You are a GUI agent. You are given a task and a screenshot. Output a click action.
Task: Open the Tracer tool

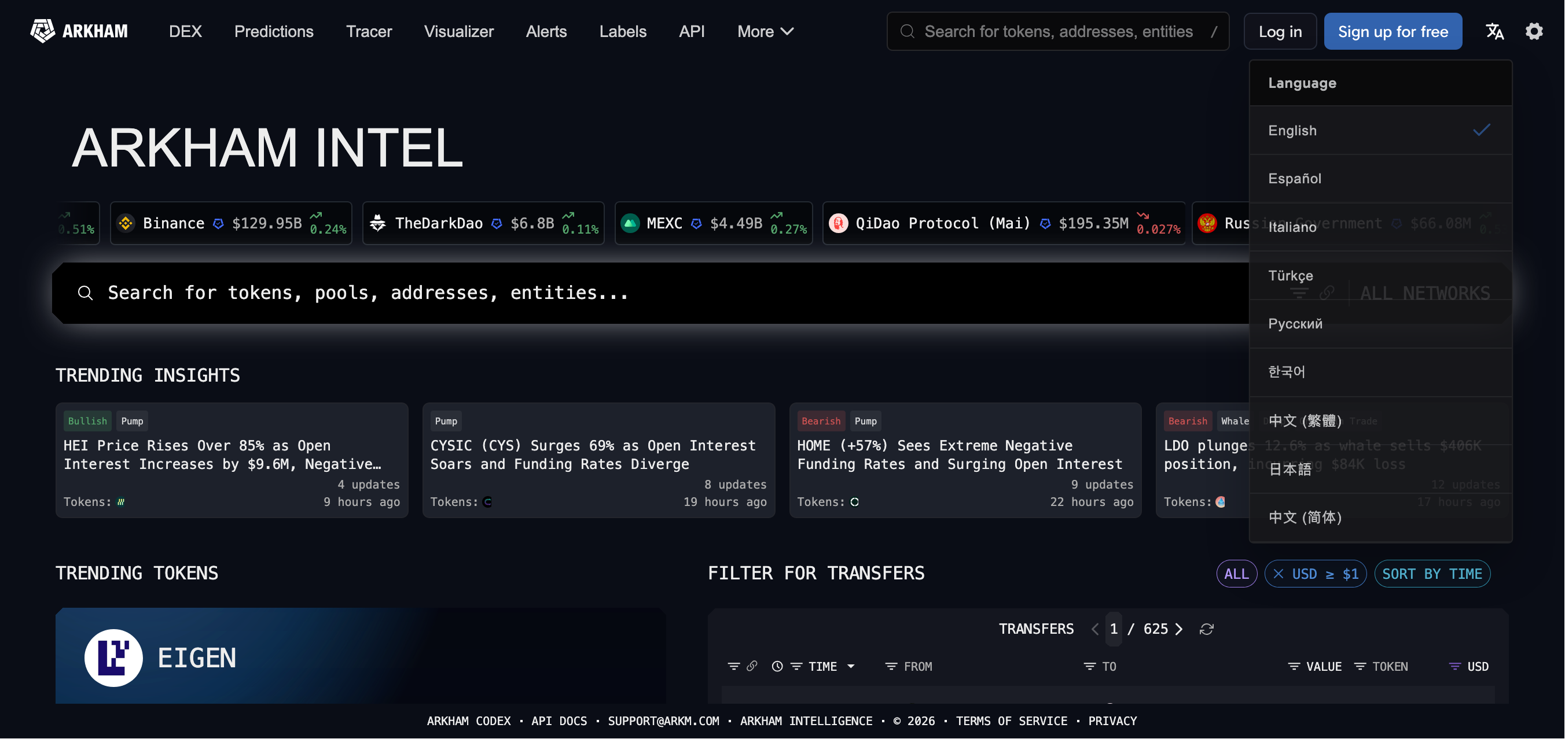coord(369,31)
